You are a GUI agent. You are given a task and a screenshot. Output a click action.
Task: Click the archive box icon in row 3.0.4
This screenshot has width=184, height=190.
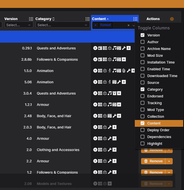[x=114, y=93]
